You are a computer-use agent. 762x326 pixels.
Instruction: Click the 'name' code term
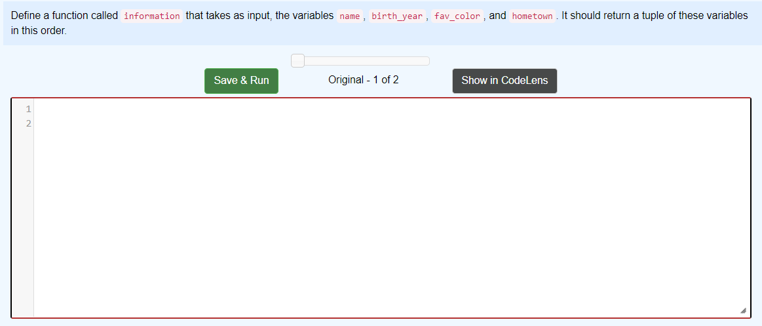tap(350, 16)
